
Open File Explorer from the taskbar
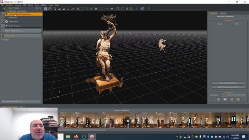[x=68, y=136]
